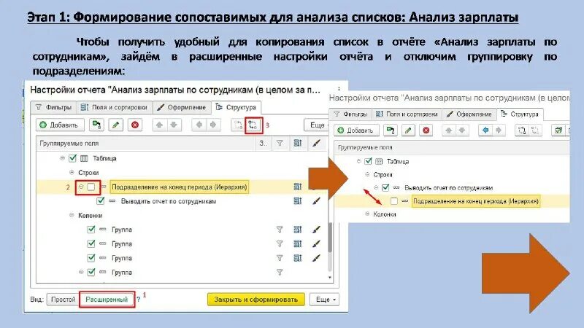584x328 pixels.
Task: Open Поля и сортировки tab in left window
Action: pyautogui.click(x=115, y=107)
